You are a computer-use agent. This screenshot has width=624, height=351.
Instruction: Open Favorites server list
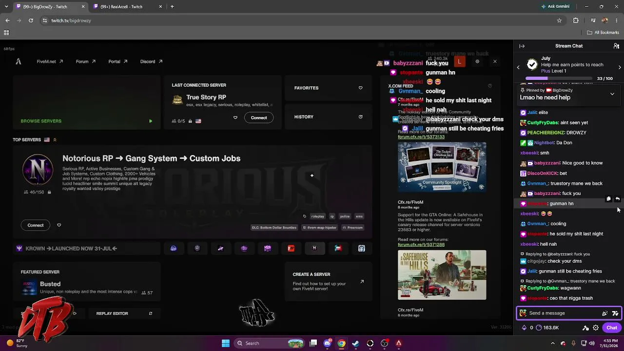(329, 88)
